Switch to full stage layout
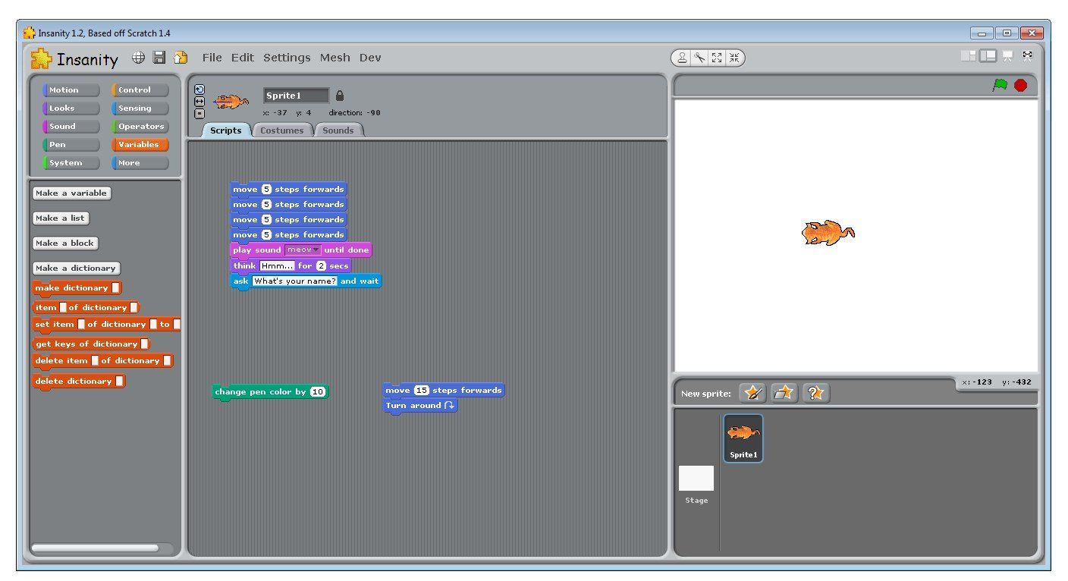 tap(988, 55)
